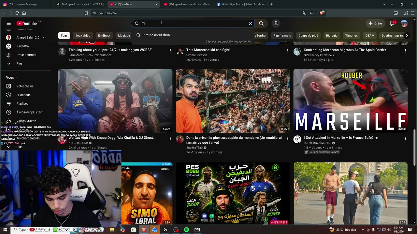417x234 pixels.
Task: Open the Simon Driessen channel link
Action: pos(197,55)
